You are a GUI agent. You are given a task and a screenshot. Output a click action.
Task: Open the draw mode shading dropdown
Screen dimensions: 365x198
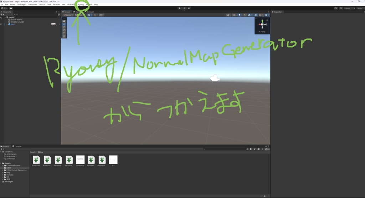pos(228,15)
